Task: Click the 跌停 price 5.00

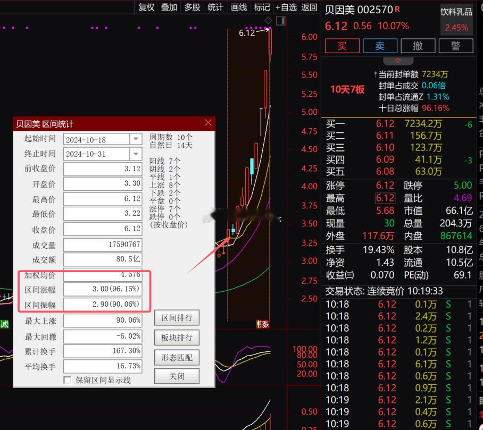Action: click(463, 186)
